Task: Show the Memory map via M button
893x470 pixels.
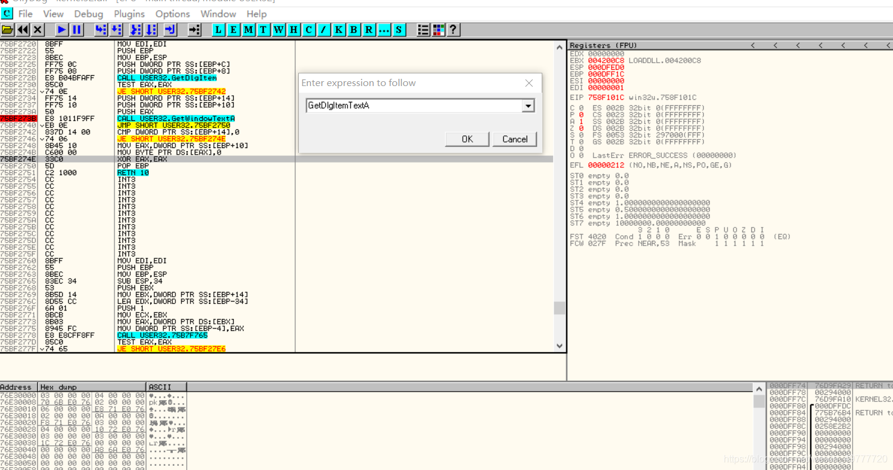Action: pos(248,29)
